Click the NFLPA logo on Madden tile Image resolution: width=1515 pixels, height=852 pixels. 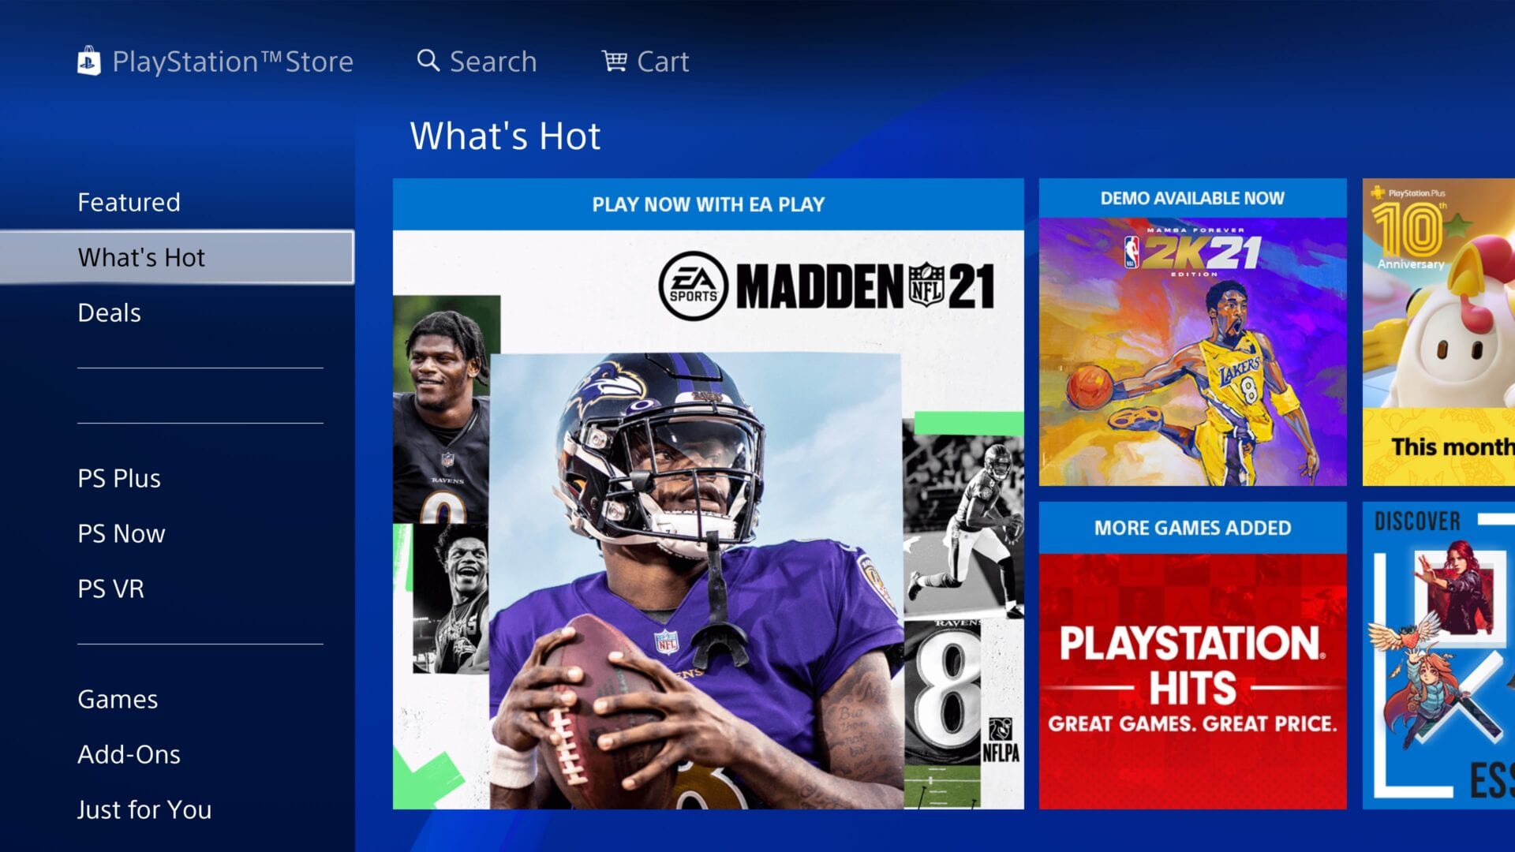click(1001, 741)
